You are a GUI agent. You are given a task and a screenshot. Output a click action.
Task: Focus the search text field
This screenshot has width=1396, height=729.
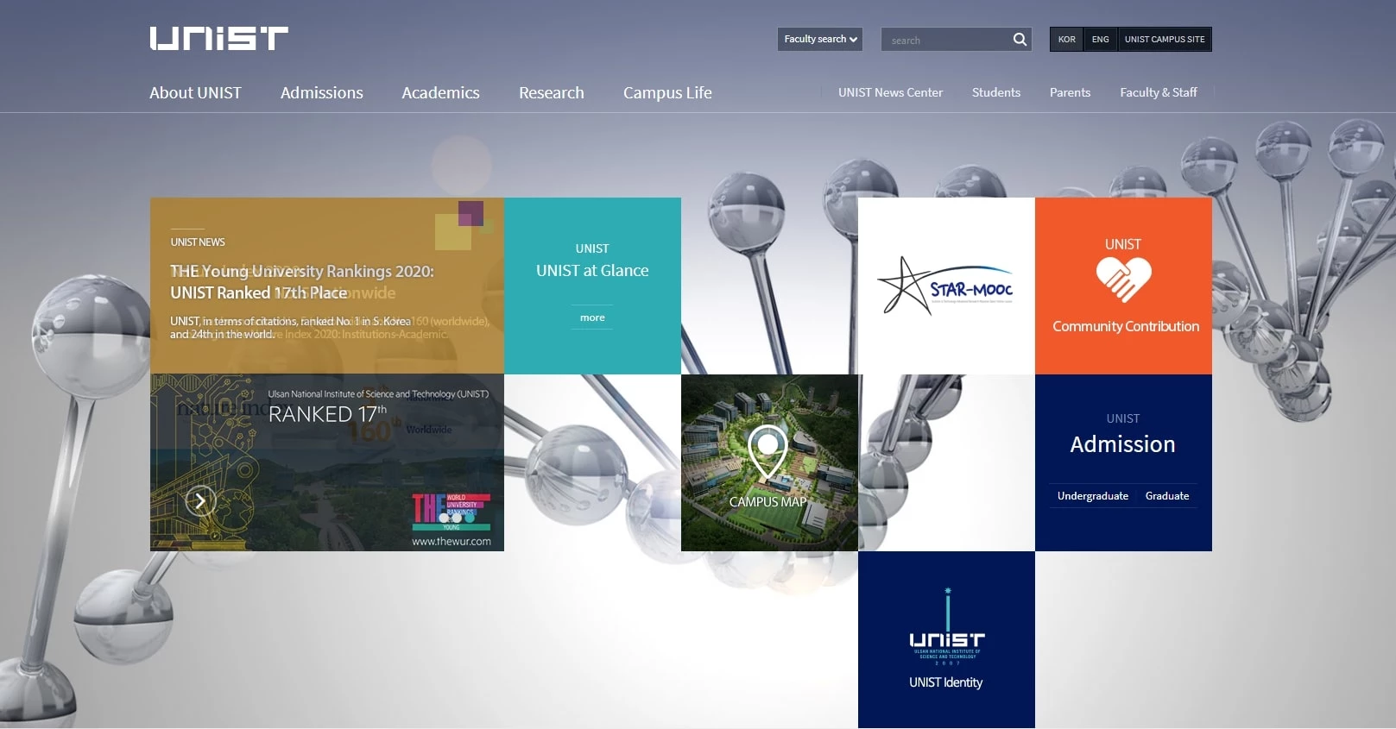947,40
